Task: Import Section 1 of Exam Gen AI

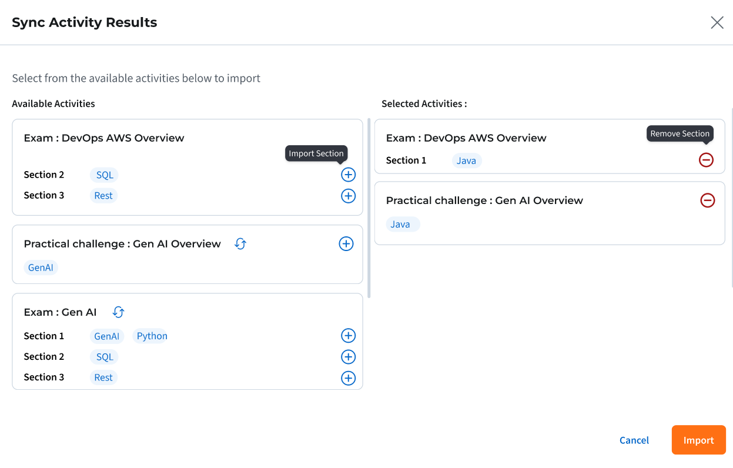Action: [x=348, y=336]
